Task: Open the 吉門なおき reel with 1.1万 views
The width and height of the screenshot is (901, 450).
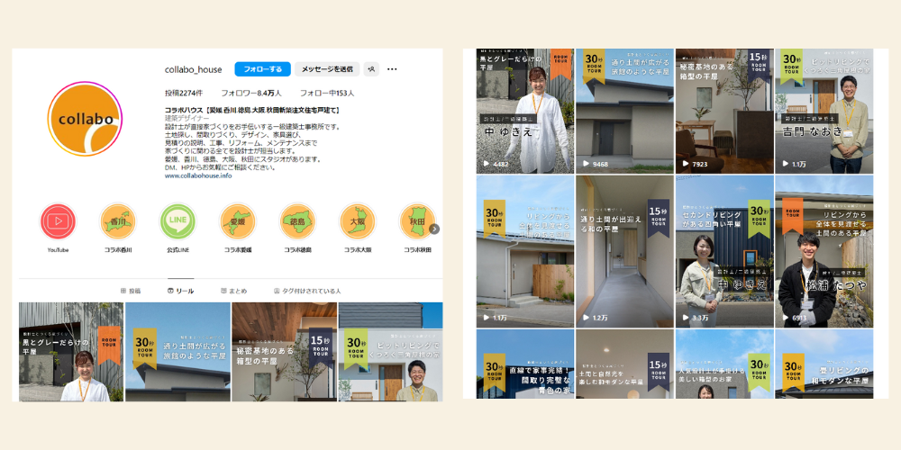Action: coord(824,111)
